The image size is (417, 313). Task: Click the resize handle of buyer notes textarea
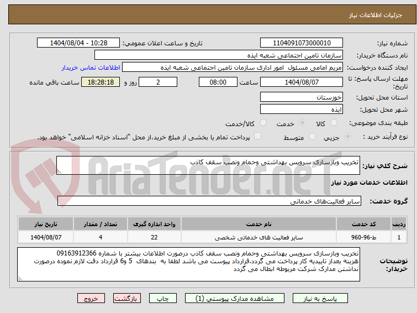point(20,278)
